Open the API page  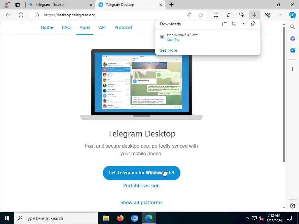(x=102, y=27)
